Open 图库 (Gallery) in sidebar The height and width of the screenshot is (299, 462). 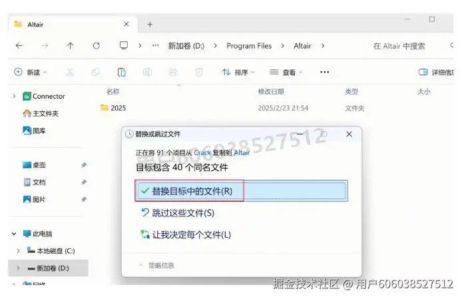pos(34,131)
